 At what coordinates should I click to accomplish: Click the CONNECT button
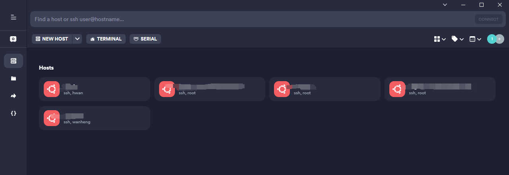coord(489,19)
